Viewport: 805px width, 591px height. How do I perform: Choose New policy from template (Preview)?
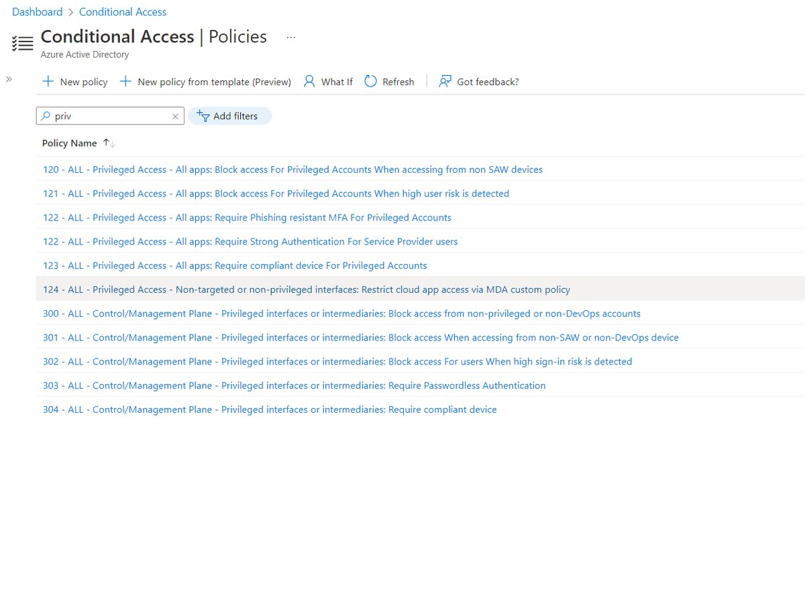coord(205,82)
